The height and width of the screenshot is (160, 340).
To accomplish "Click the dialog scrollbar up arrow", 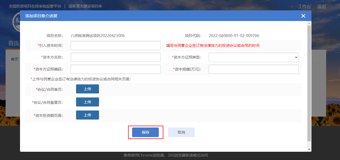I will tap(309, 23).
